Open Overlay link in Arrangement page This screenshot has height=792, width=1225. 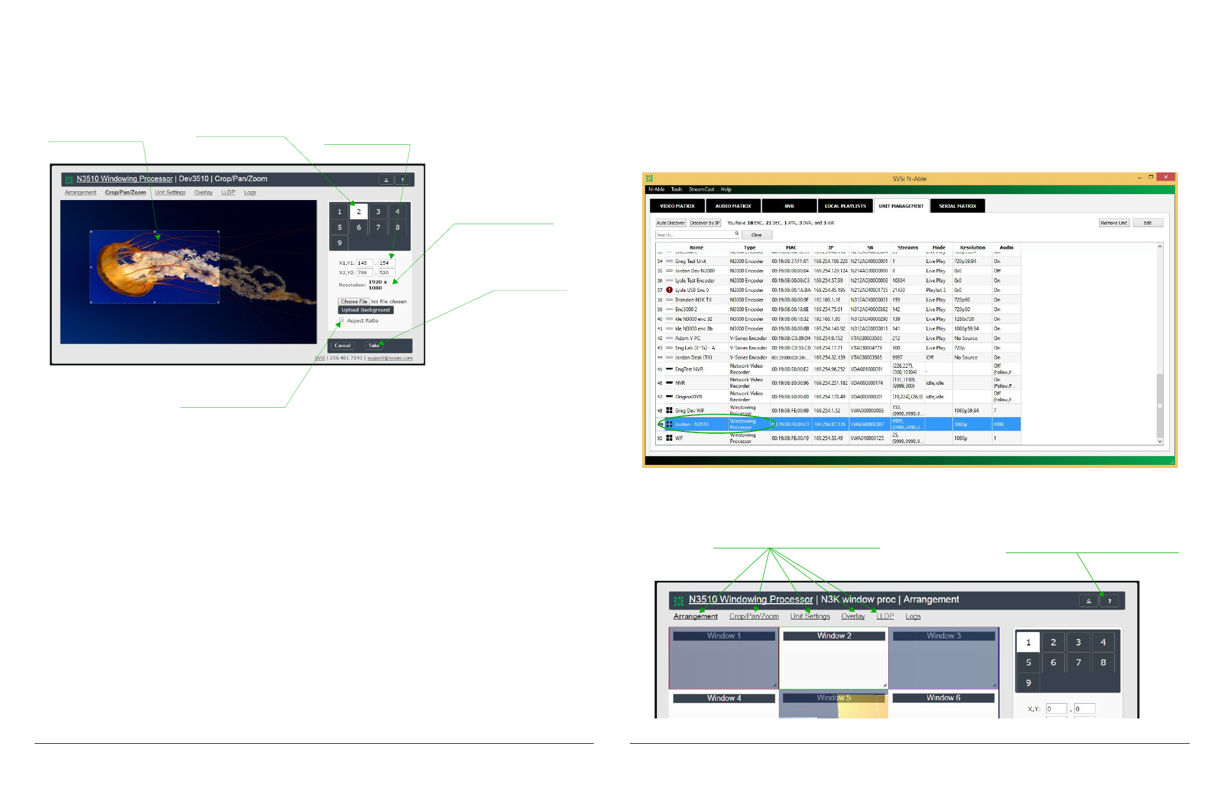click(x=853, y=616)
